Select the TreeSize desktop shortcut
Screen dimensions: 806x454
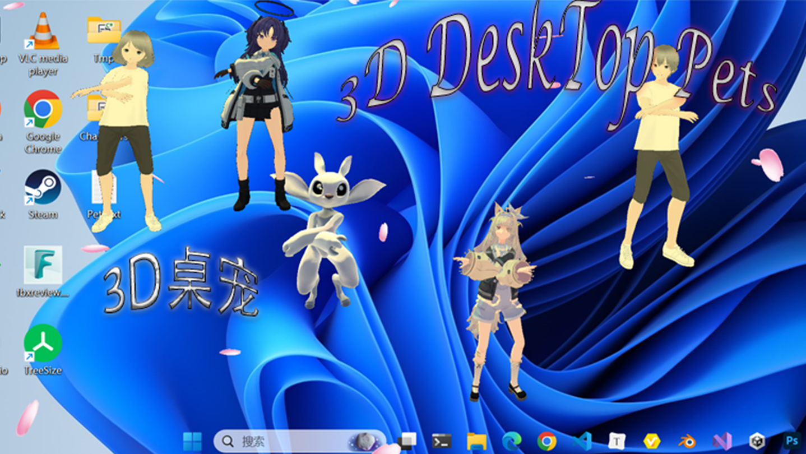pos(43,343)
